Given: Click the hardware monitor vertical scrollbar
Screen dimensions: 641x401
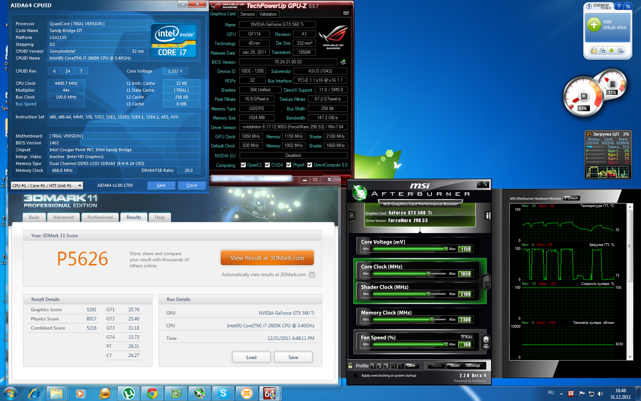Looking at the screenshot, I should (630, 282).
